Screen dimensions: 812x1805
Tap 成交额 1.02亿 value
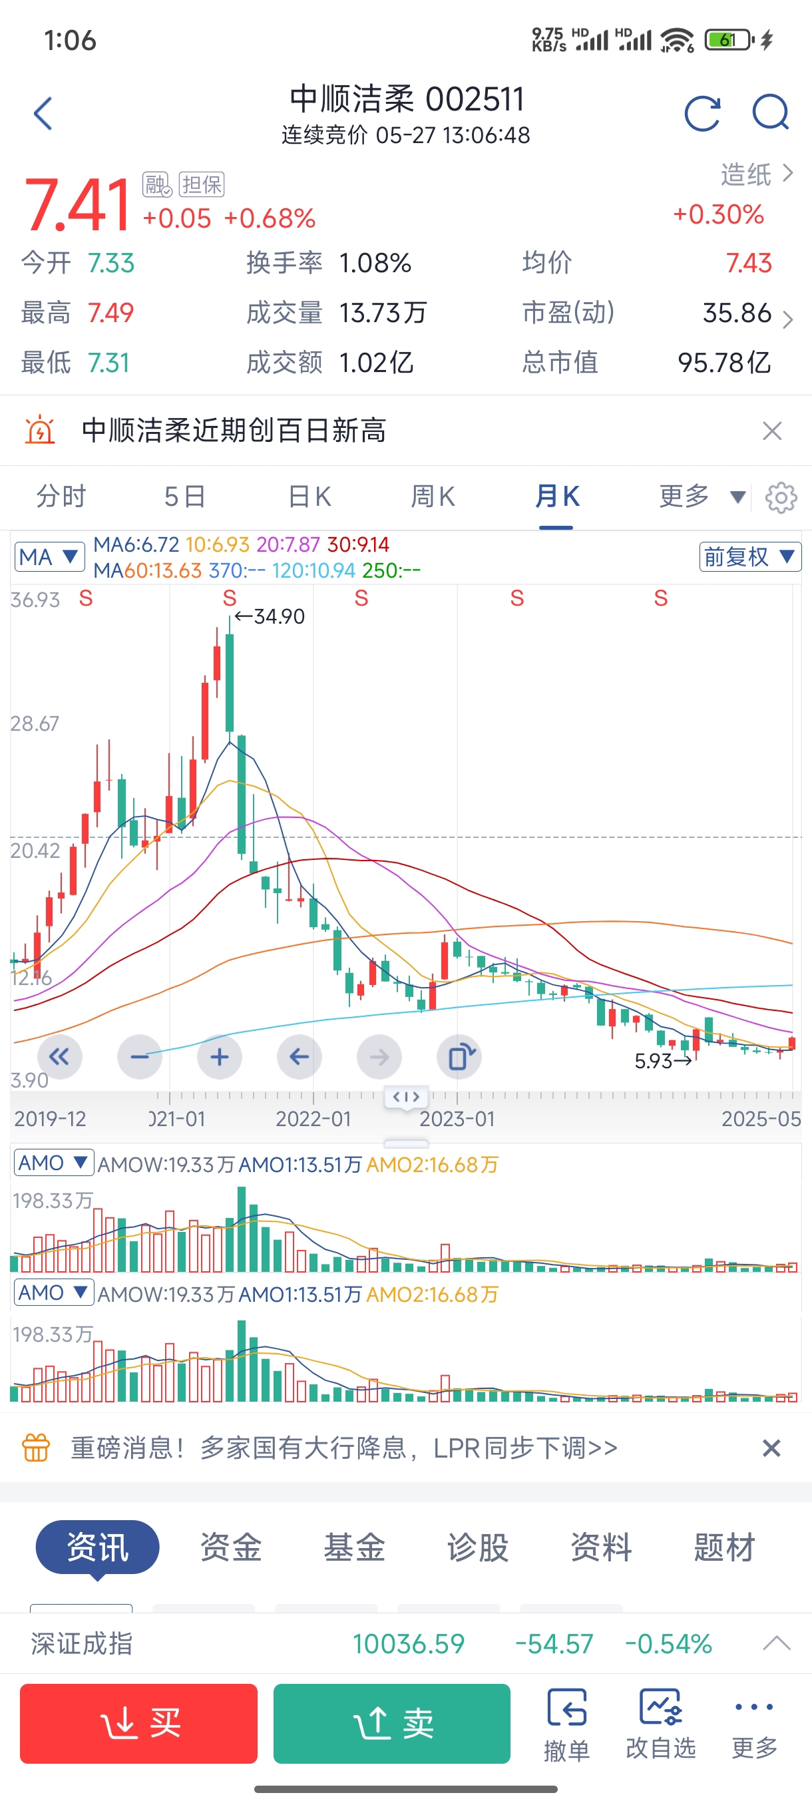[x=376, y=363]
